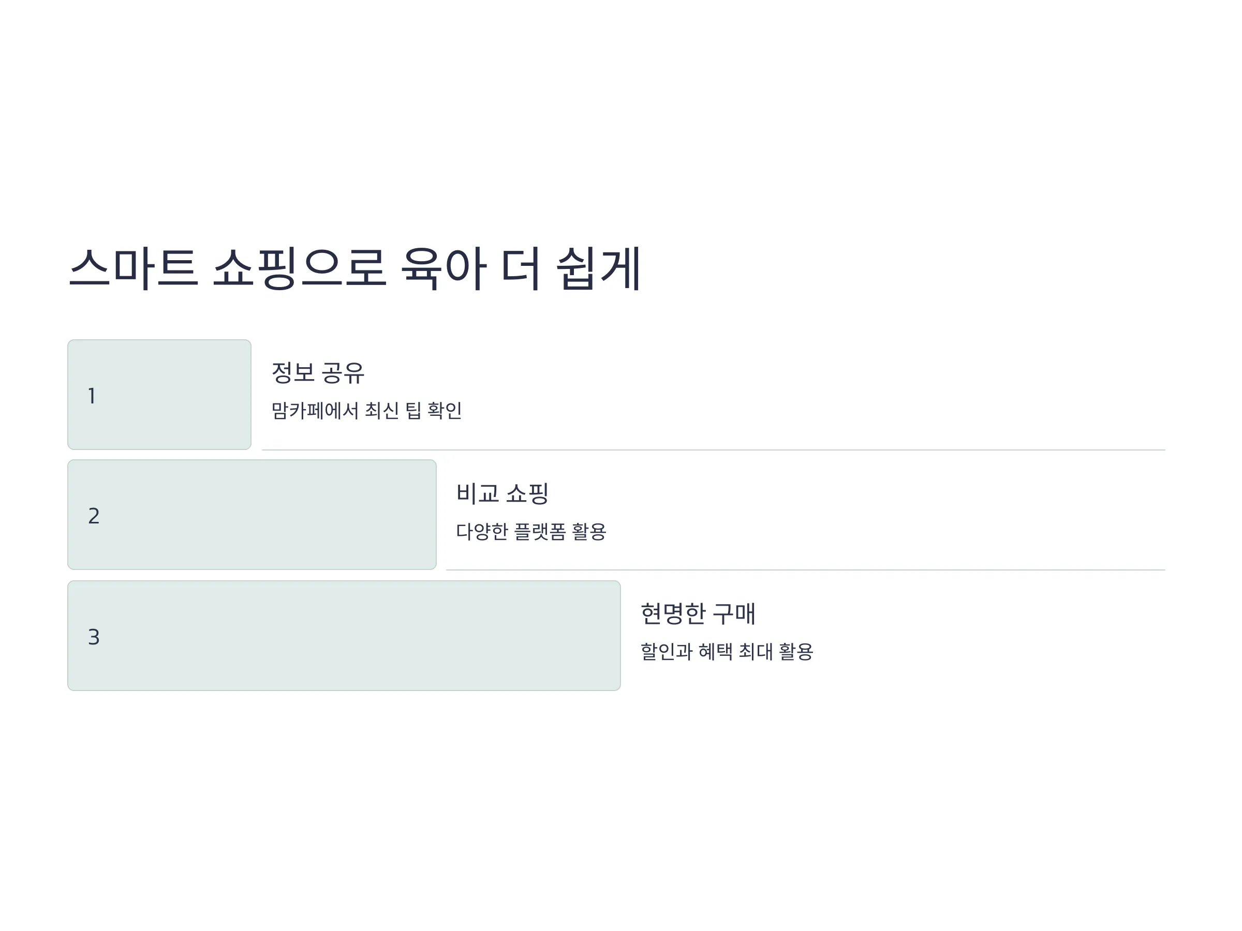Click the divider line under 비교 쇼핑 section
The height and width of the screenshot is (931, 1242).
pyautogui.click(x=805, y=569)
